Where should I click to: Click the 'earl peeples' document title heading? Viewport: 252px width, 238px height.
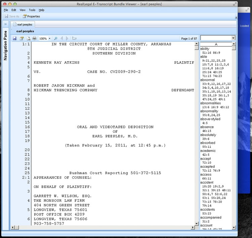click(x=25, y=31)
